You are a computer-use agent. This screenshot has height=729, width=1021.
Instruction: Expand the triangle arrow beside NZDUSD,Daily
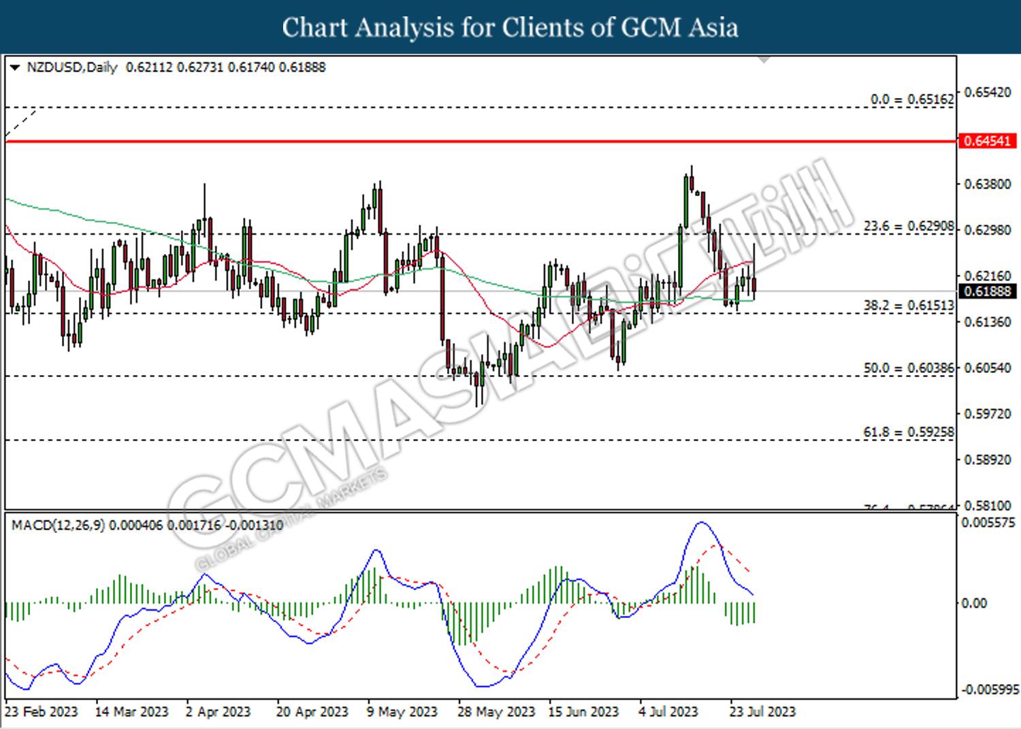[14, 67]
